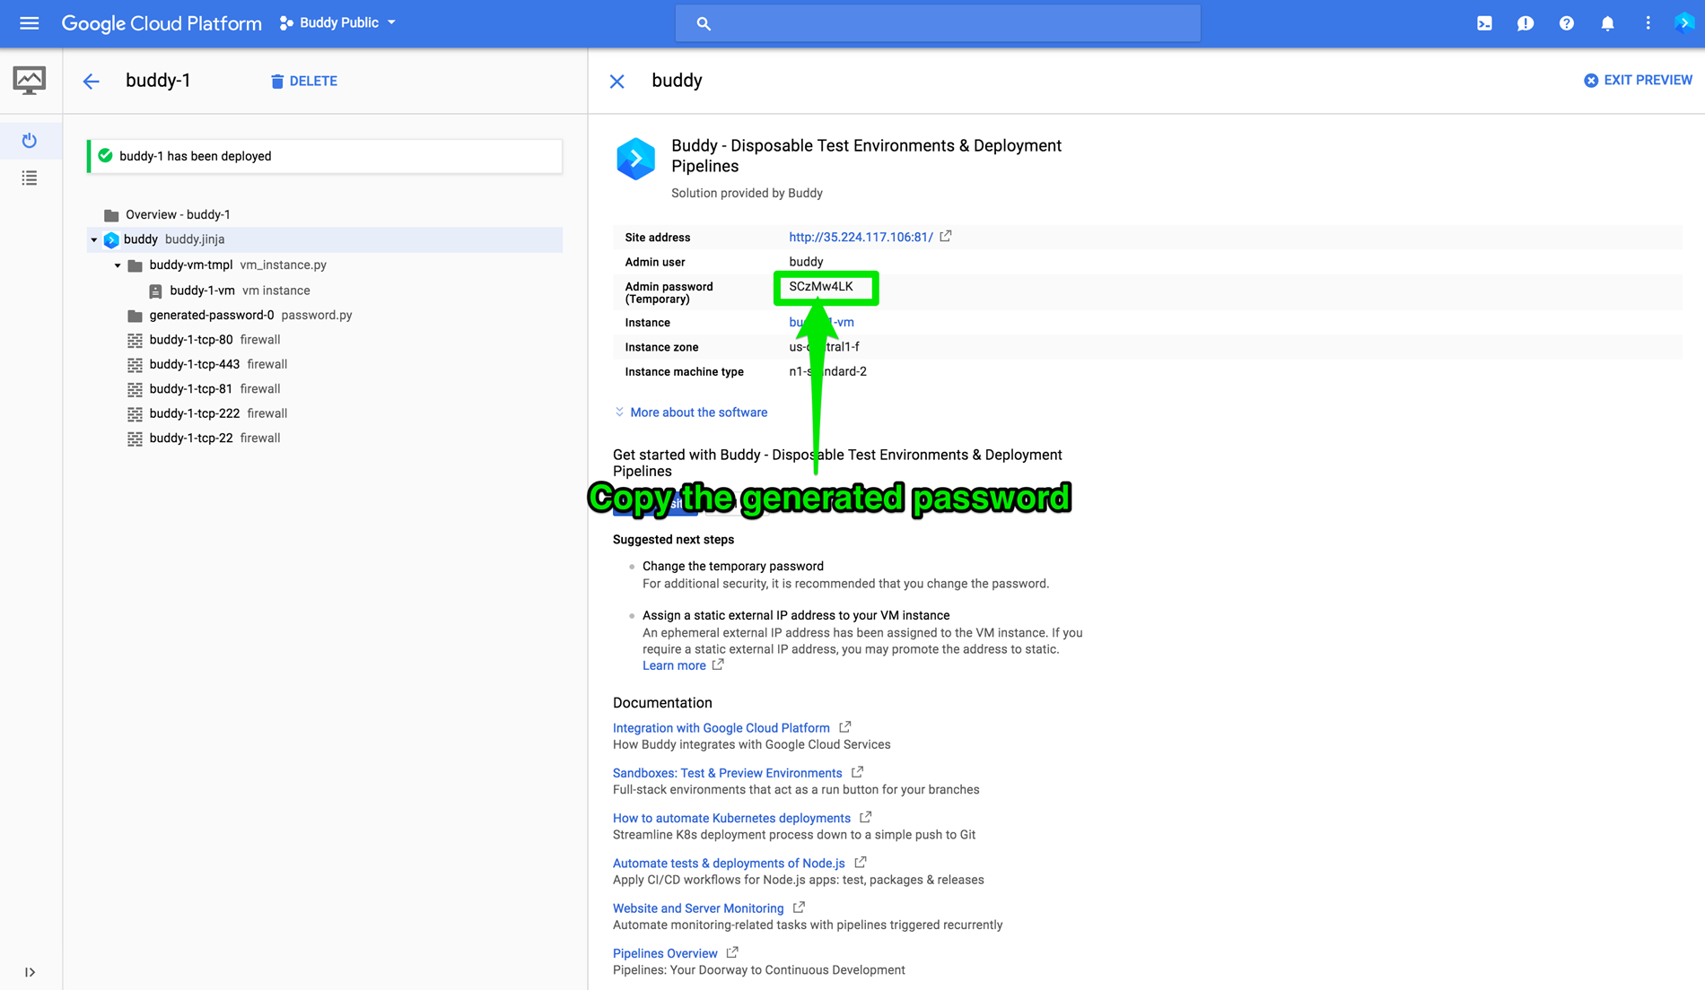This screenshot has width=1705, height=990.
Task: Click the buddy-1-vm instance icon
Action: 155,291
